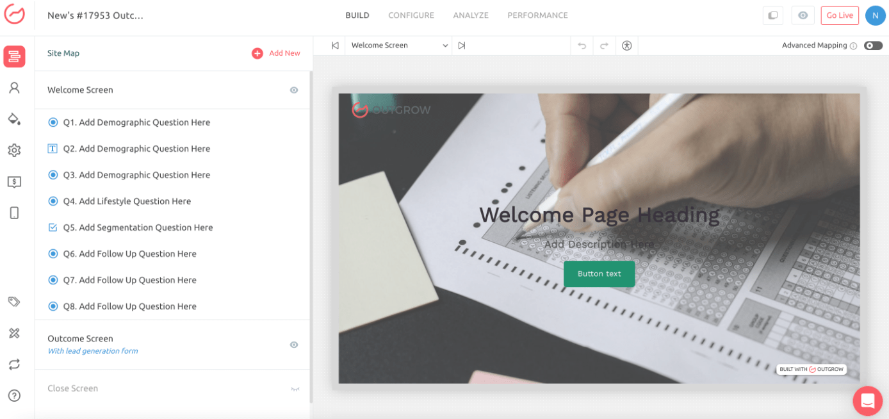889x419 pixels.
Task: Switch to the Analyze tab
Action: (x=470, y=15)
